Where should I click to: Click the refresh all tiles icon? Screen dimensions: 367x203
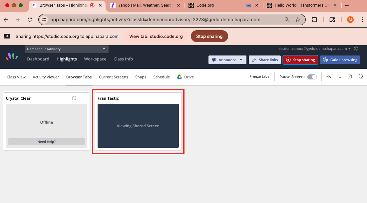click(360, 77)
